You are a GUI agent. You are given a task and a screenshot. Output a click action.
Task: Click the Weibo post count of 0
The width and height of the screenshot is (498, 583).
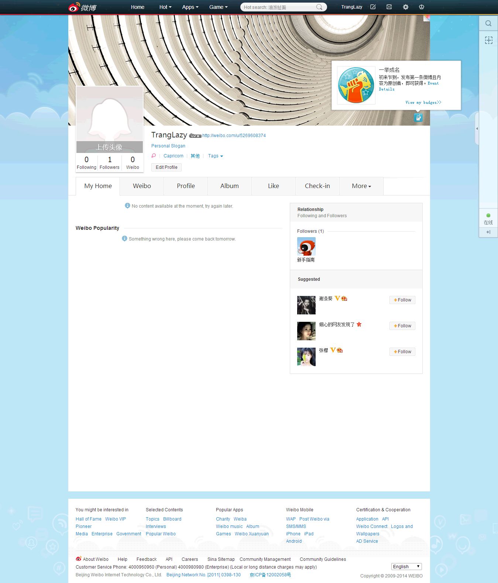coord(133,163)
